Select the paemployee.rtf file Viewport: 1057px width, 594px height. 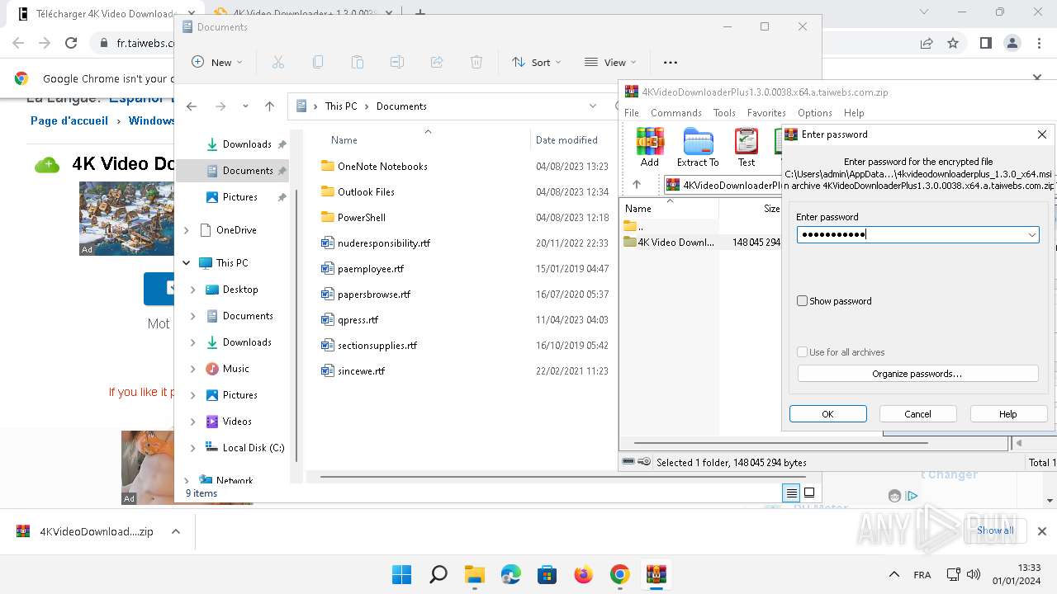click(x=371, y=269)
